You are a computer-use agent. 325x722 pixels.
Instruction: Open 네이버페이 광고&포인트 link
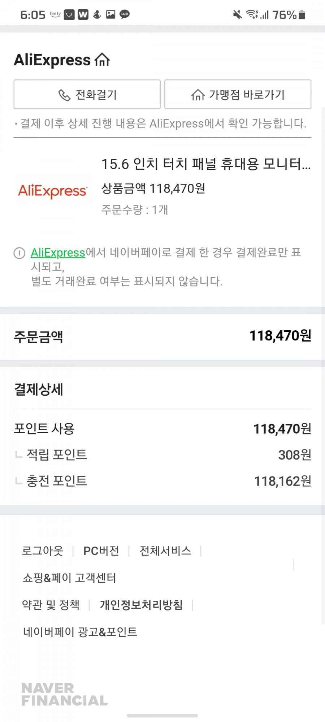[80, 632]
